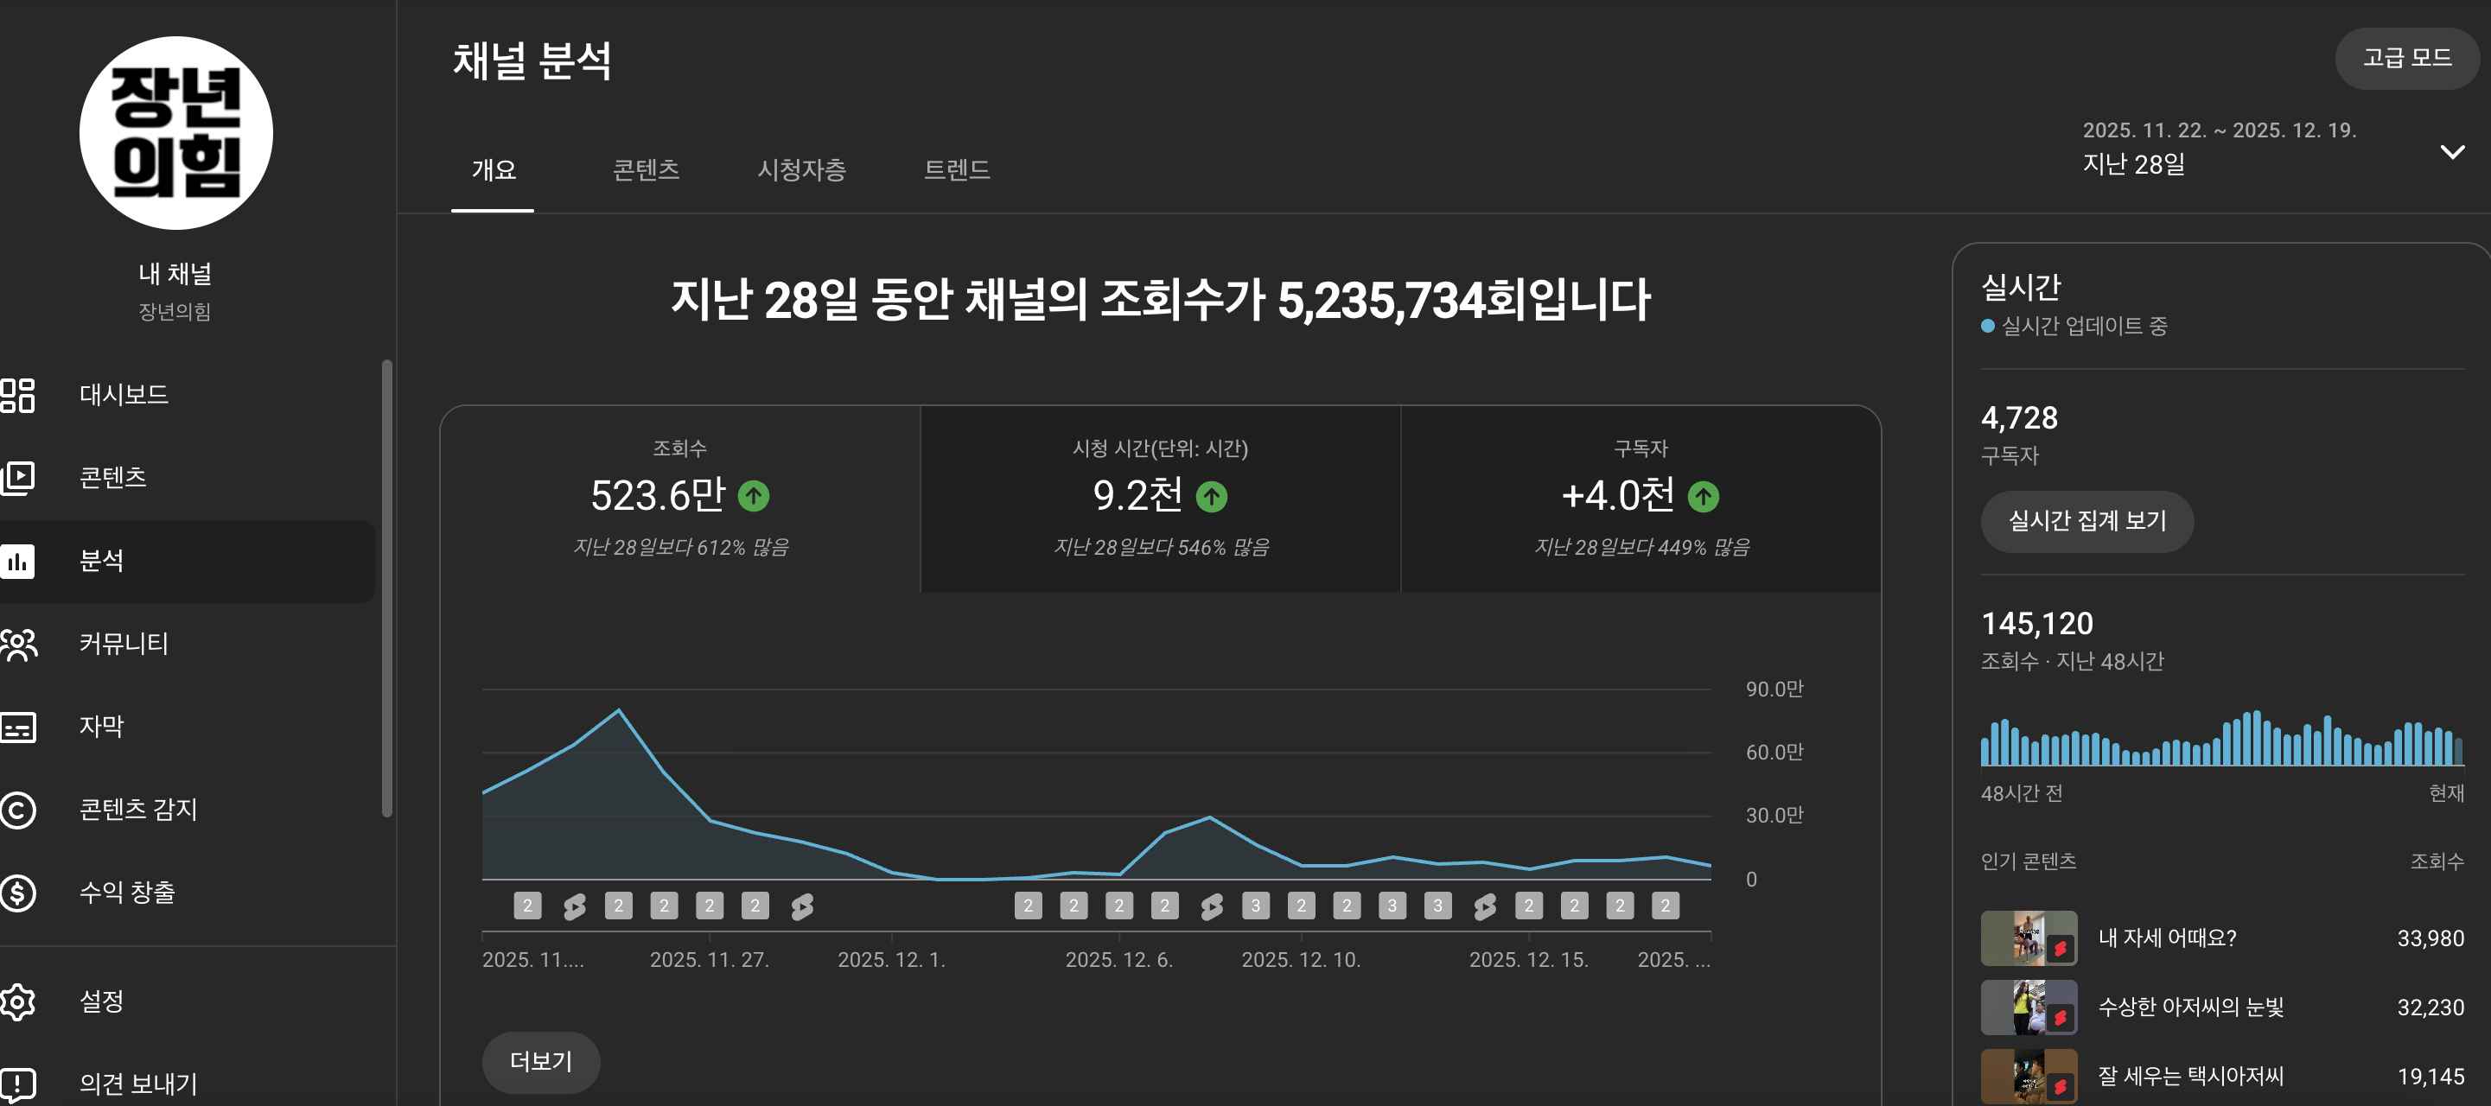Open the '내 자세 어때요?' video thumbnail

pos(2028,938)
